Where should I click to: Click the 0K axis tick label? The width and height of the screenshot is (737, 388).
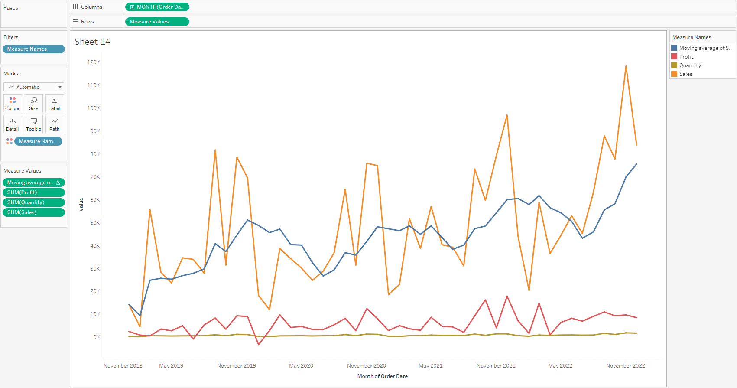[x=97, y=337]
